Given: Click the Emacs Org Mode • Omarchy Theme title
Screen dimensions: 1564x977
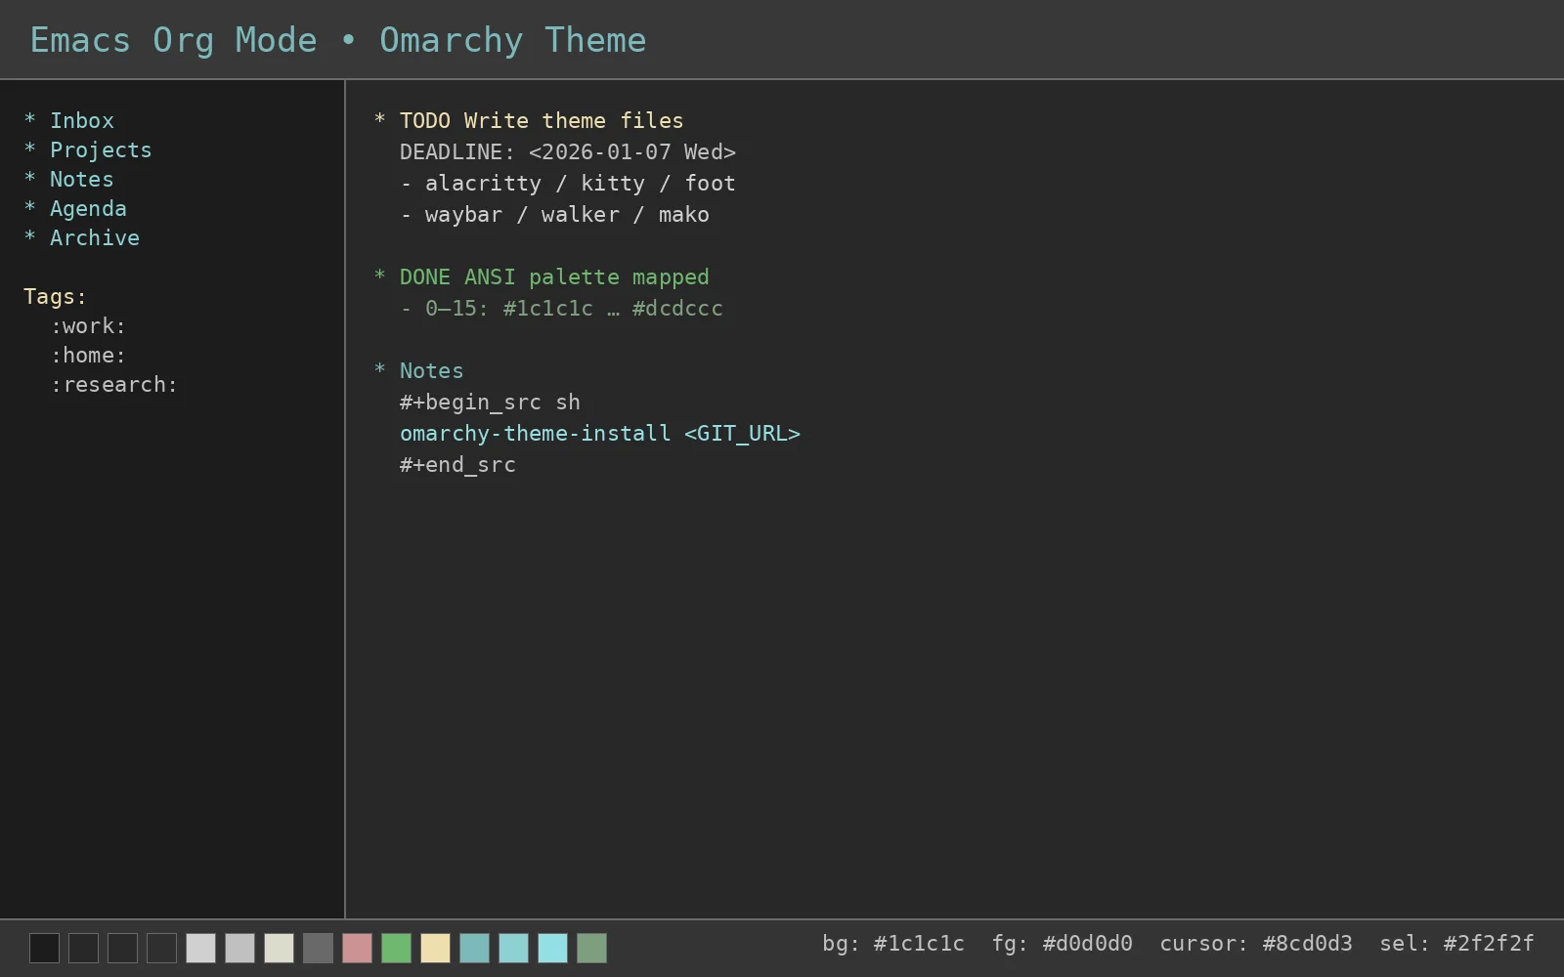Looking at the screenshot, I should point(338,40).
